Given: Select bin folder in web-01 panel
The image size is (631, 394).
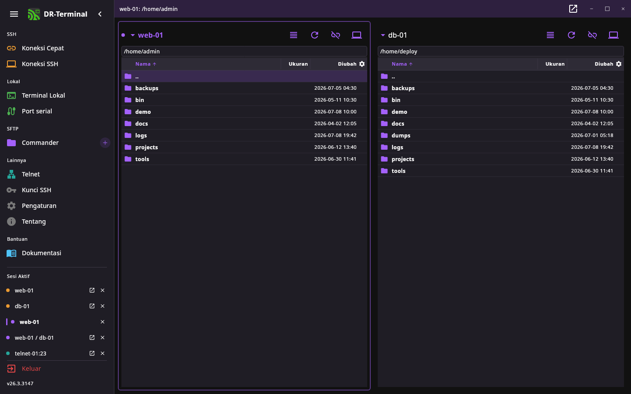Looking at the screenshot, I should pos(244,100).
